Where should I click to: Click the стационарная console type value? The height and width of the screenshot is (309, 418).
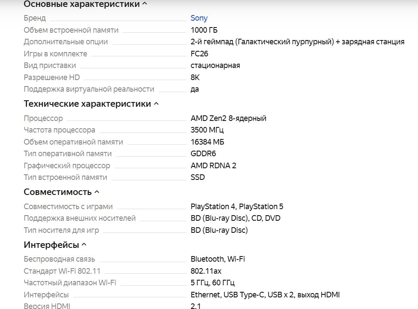215,65
